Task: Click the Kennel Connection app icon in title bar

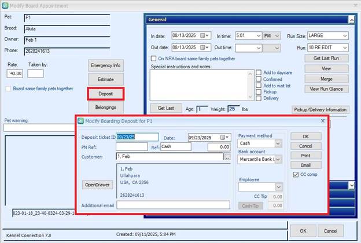Action: 6,5
